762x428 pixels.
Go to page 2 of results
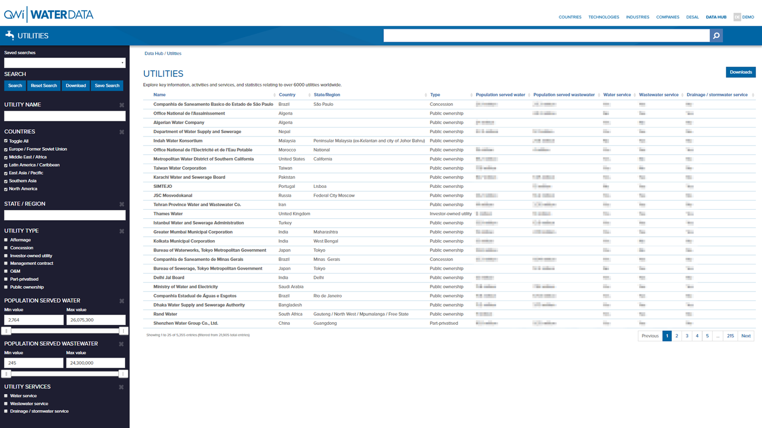677,336
